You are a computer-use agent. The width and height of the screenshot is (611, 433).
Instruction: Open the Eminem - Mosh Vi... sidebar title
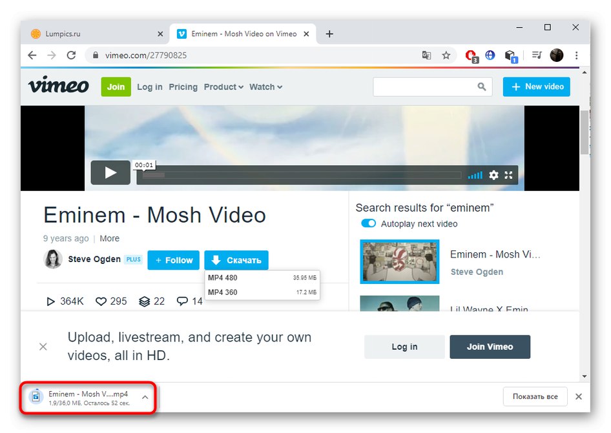[495, 254]
